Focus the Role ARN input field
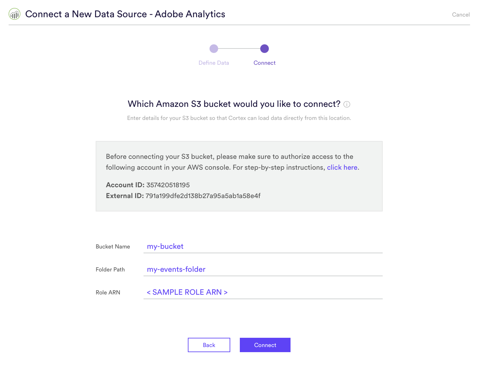The image size is (479, 370). [x=263, y=292]
